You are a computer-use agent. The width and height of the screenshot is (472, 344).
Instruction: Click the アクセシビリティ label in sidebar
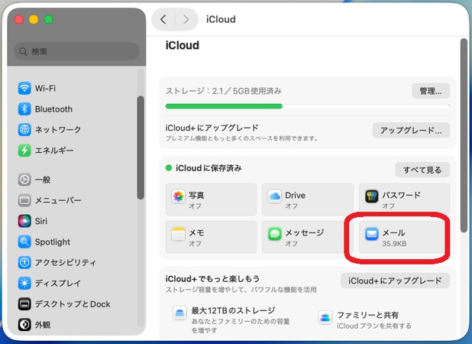66,262
